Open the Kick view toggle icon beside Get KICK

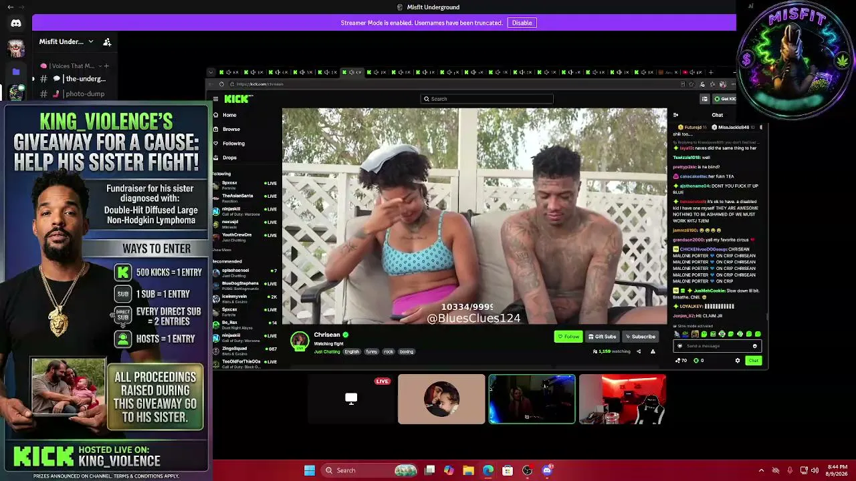tap(704, 99)
